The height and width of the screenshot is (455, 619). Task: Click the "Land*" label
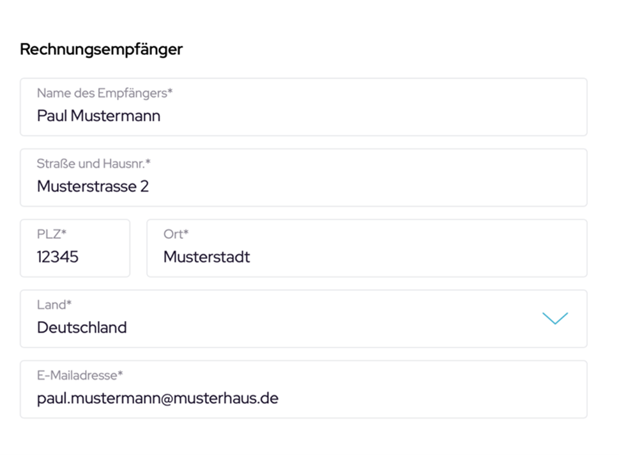click(x=54, y=305)
